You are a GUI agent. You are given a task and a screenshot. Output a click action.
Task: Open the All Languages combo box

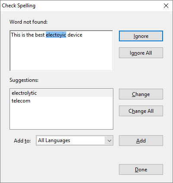74,140
